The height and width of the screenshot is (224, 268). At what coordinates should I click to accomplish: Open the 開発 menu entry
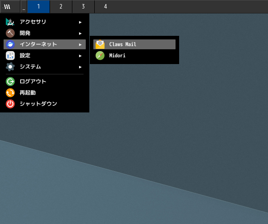(x=45, y=33)
